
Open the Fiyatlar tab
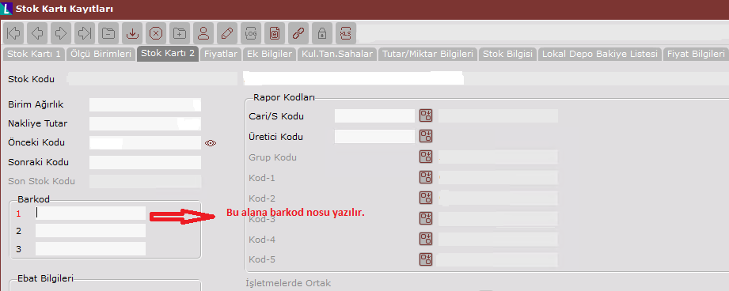(x=222, y=54)
